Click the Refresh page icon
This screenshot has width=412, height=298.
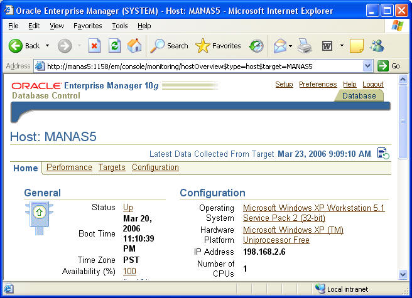click(x=114, y=46)
